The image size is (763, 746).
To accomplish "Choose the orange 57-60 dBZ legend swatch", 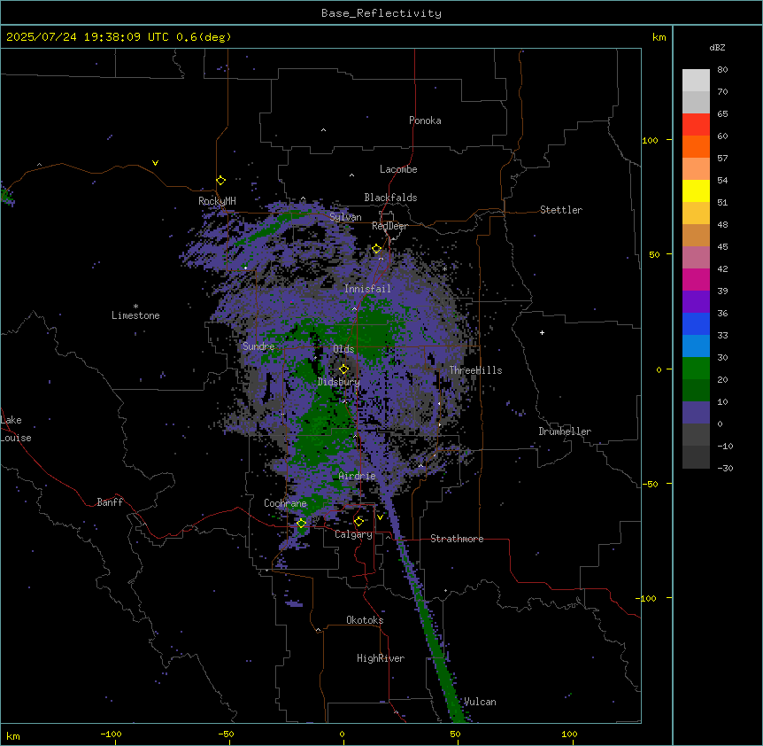I will coord(696,146).
